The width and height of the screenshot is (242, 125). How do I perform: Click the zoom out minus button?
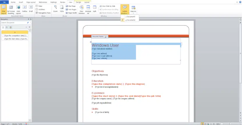pos(222,124)
